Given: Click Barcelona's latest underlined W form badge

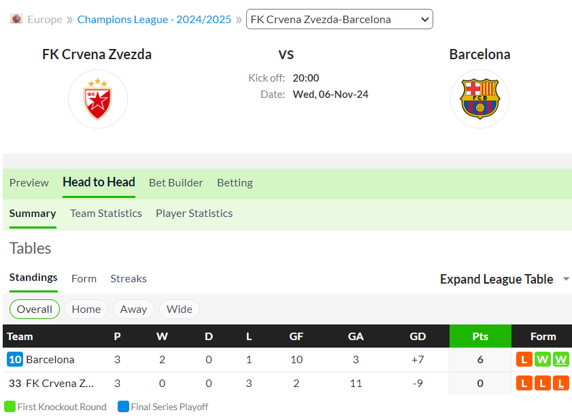Looking at the screenshot, I should tap(560, 360).
